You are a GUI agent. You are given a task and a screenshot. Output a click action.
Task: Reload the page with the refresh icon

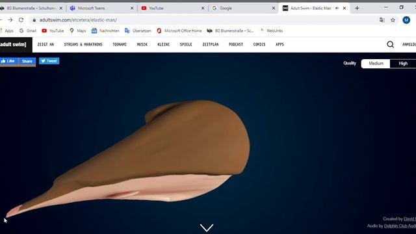(x=21, y=20)
